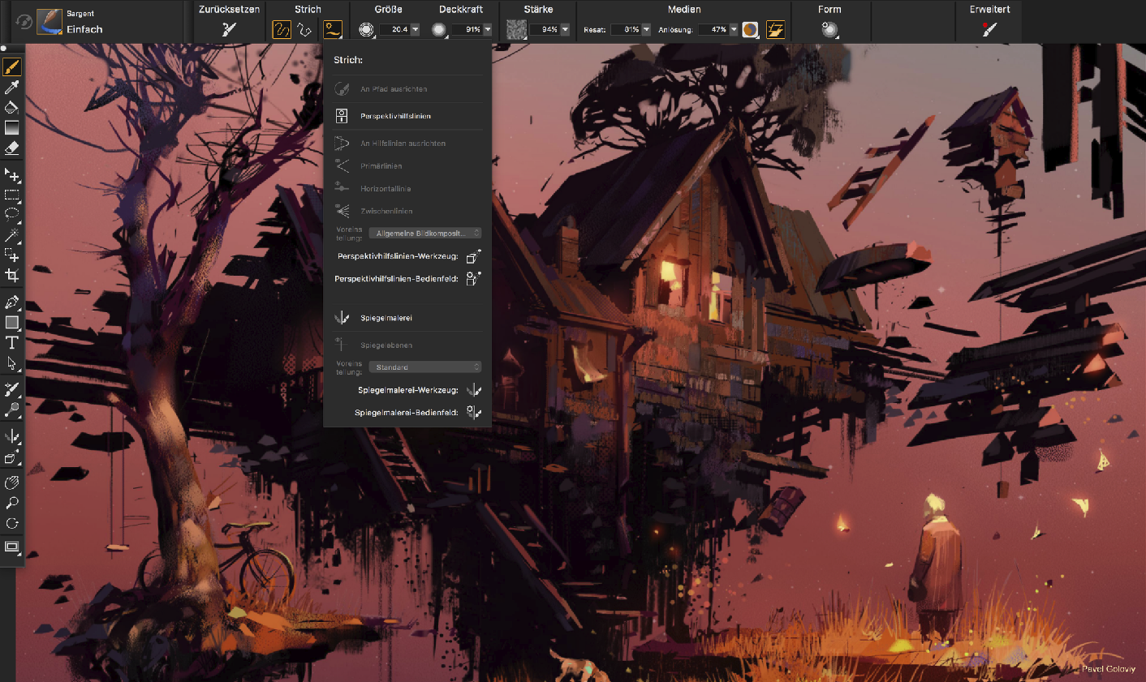Image resolution: width=1146 pixels, height=682 pixels.
Task: Click the Stärke grain percentage field
Action: (545, 29)
